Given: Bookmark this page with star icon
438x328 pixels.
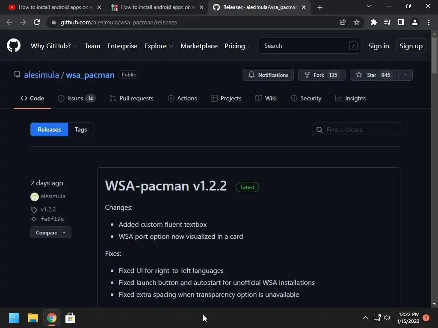Looking at the screenshot, I should click(x=357, y=22).
